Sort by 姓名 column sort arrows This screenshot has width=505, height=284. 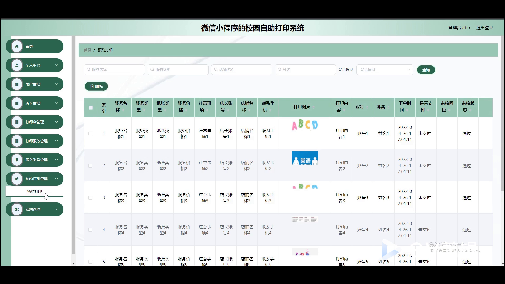tap(388, 107)
